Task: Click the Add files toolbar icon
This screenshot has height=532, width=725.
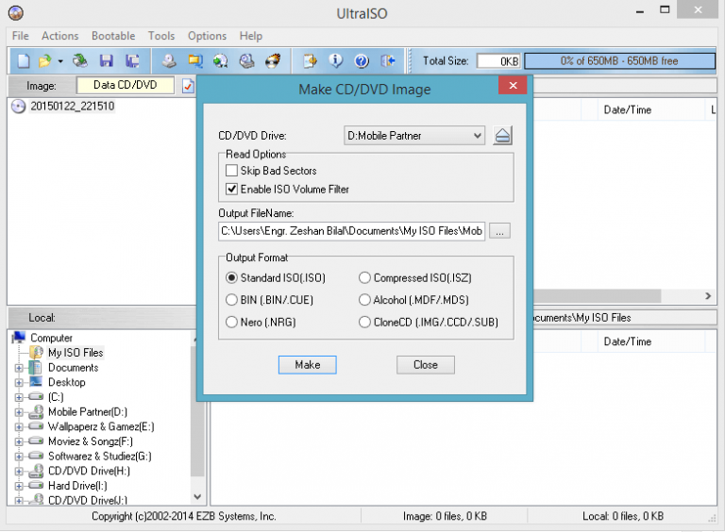Action: point(310,60)
